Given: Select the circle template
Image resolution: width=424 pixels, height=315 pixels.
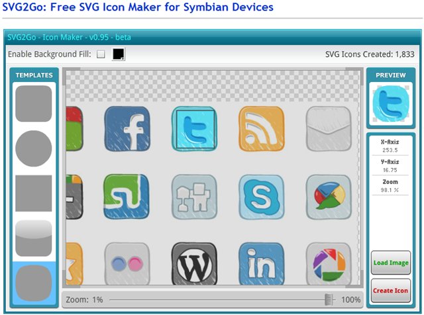Looking at the screenshot, I should [34, 148].
